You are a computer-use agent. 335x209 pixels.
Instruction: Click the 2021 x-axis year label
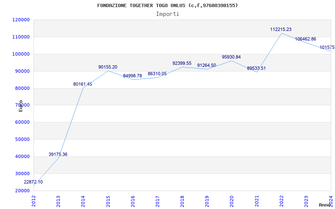click(257, 201)
